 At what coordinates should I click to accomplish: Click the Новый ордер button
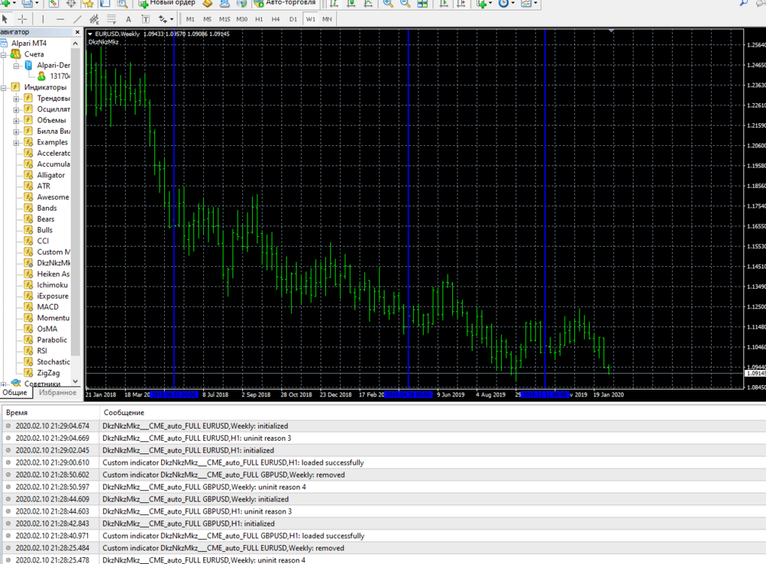coord(168,4)
